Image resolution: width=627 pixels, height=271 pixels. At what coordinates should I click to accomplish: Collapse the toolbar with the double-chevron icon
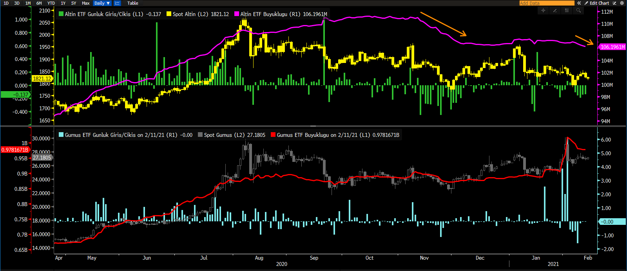(579, 3)
